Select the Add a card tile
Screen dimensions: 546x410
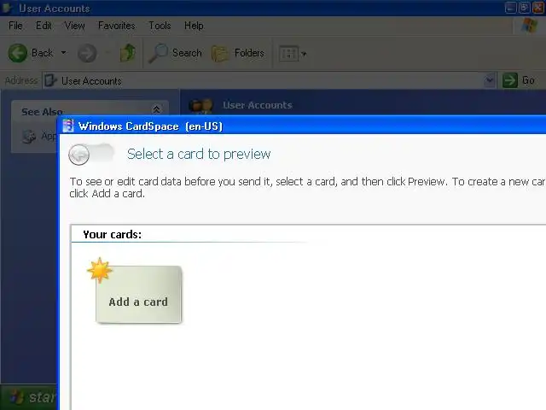(138, 295)
